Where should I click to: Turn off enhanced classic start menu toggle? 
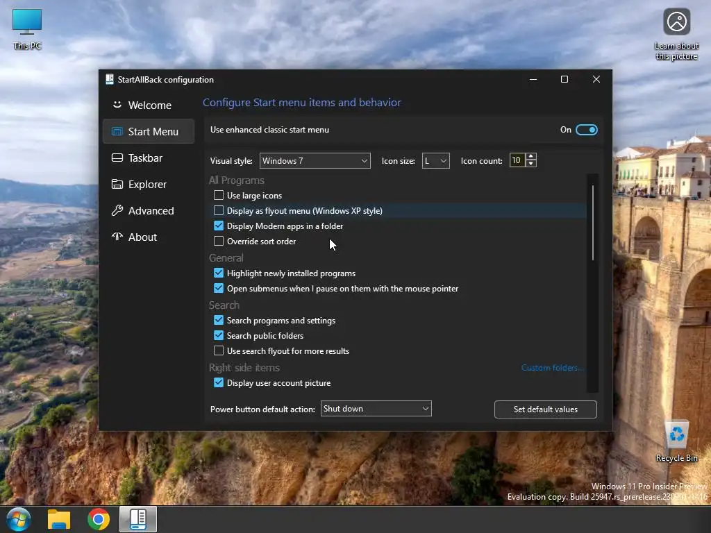(586, 130)
